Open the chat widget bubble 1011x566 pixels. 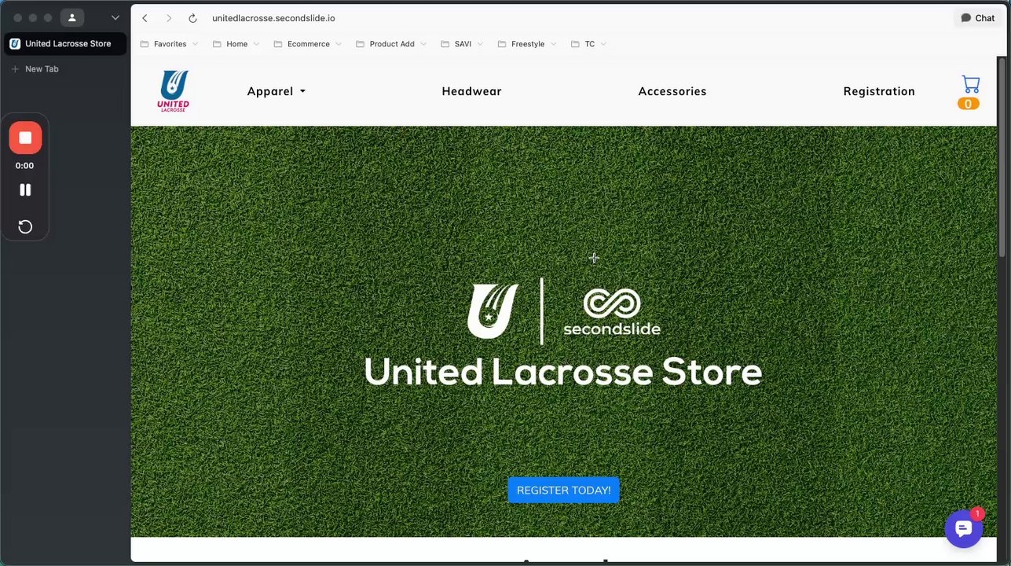pos(964,529)
